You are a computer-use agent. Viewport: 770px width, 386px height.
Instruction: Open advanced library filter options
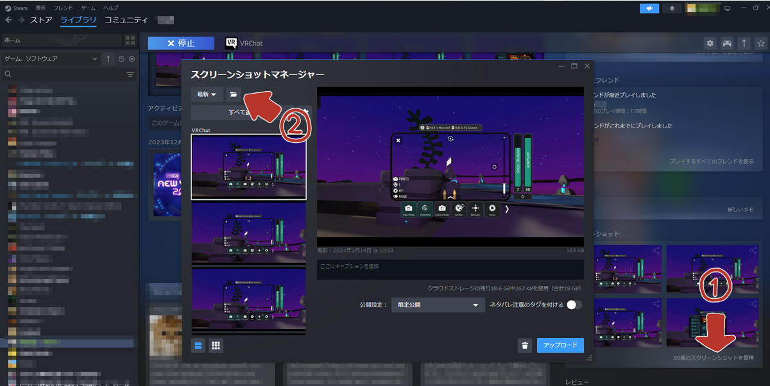pos(130,74)
